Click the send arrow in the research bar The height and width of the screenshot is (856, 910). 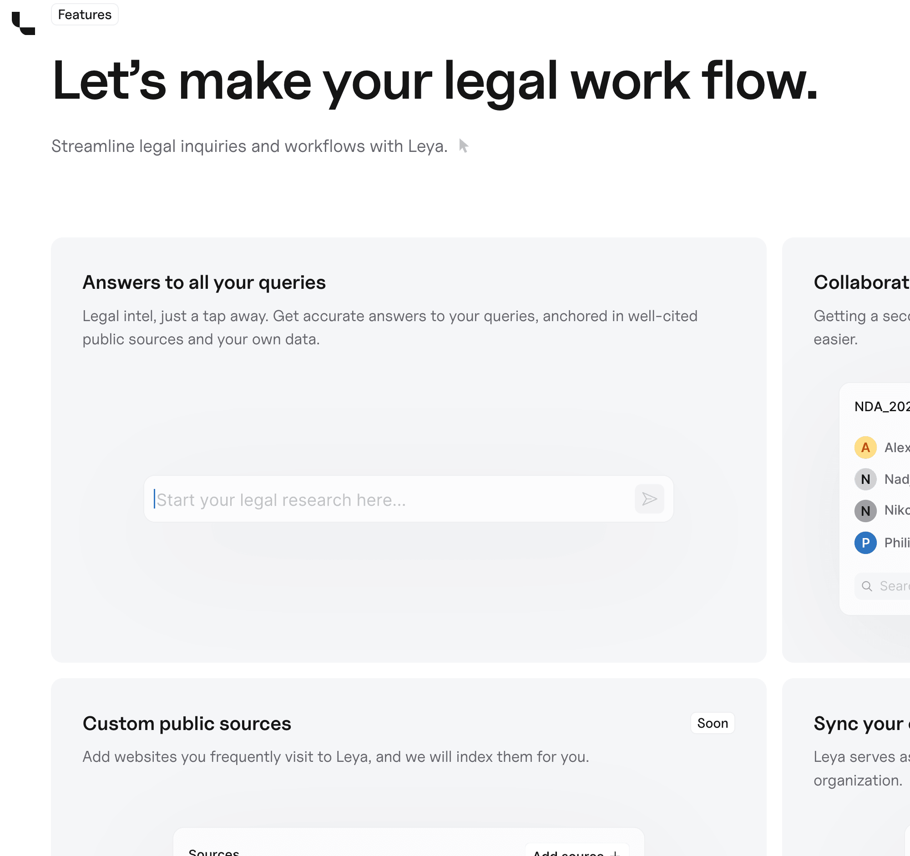pos(650,499)
